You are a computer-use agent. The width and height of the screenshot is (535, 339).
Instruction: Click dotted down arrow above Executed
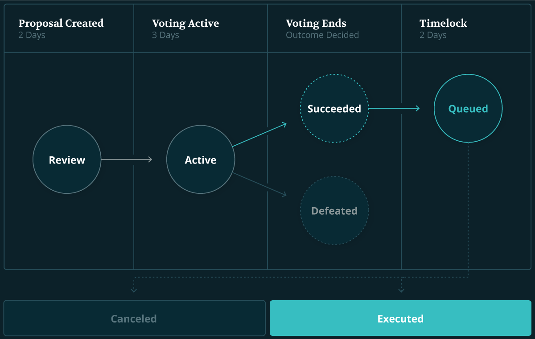pos(401,285)
